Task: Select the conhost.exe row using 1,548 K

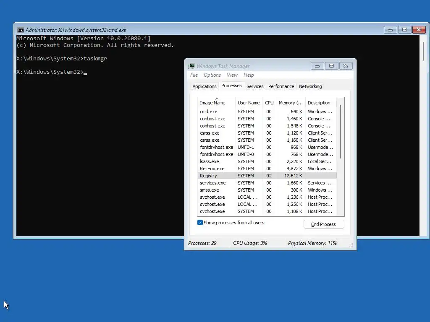Action: pyautogui.click(x=267, y=126)
